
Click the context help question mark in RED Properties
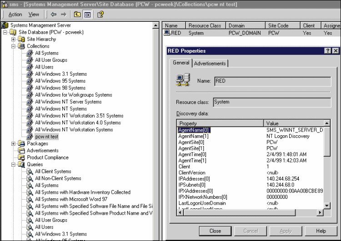click(328, 51)
